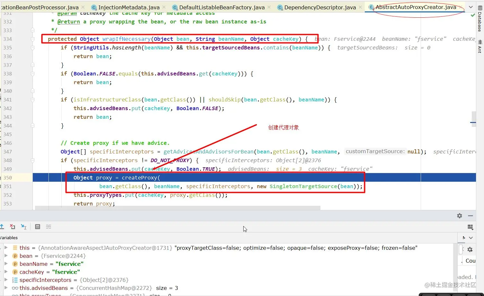Open the Memory view settings gear

[470, 249]
